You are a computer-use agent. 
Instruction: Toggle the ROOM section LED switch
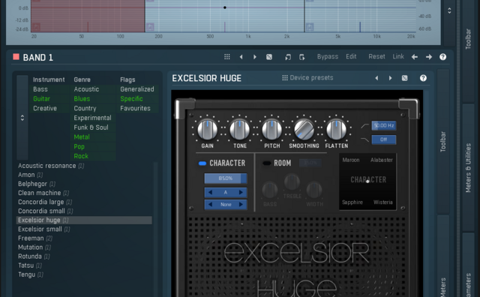[267, 163]
